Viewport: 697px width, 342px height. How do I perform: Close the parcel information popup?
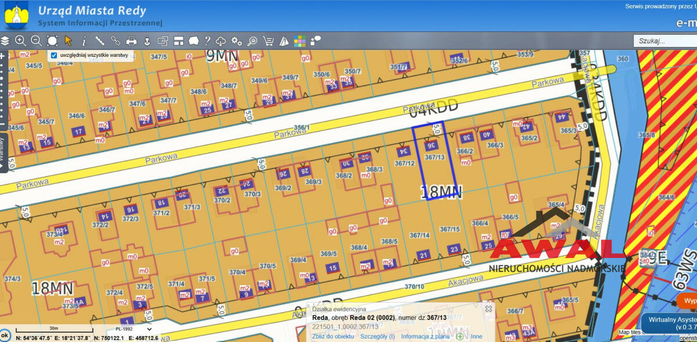[488, 309]
